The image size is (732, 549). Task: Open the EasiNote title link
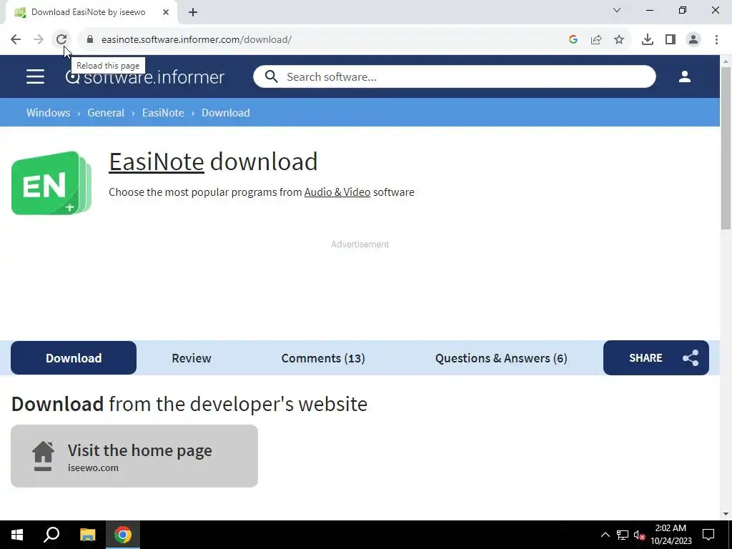click(157, 162)
